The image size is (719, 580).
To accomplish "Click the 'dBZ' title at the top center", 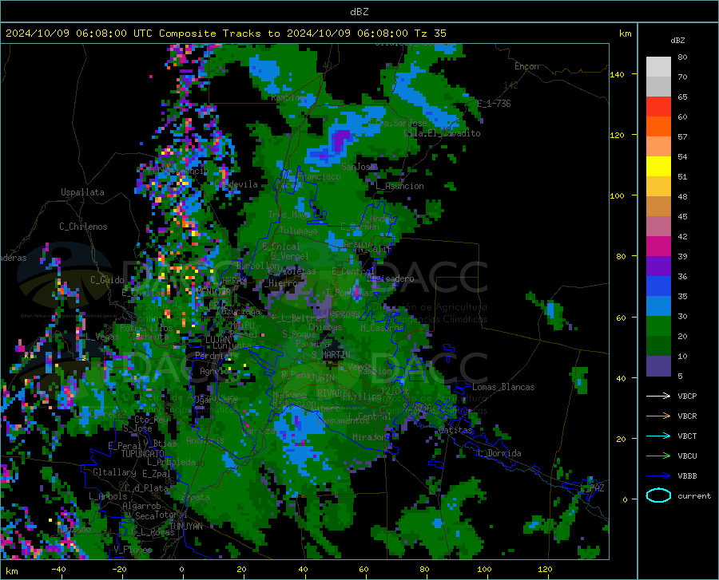I will tap(359, 12).
